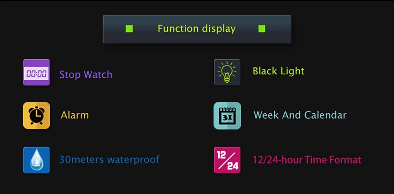This screenshot has width=394, height=194.
Task: Click the 00:00 digits on stopwatch icon
Action: coord(36,74)
